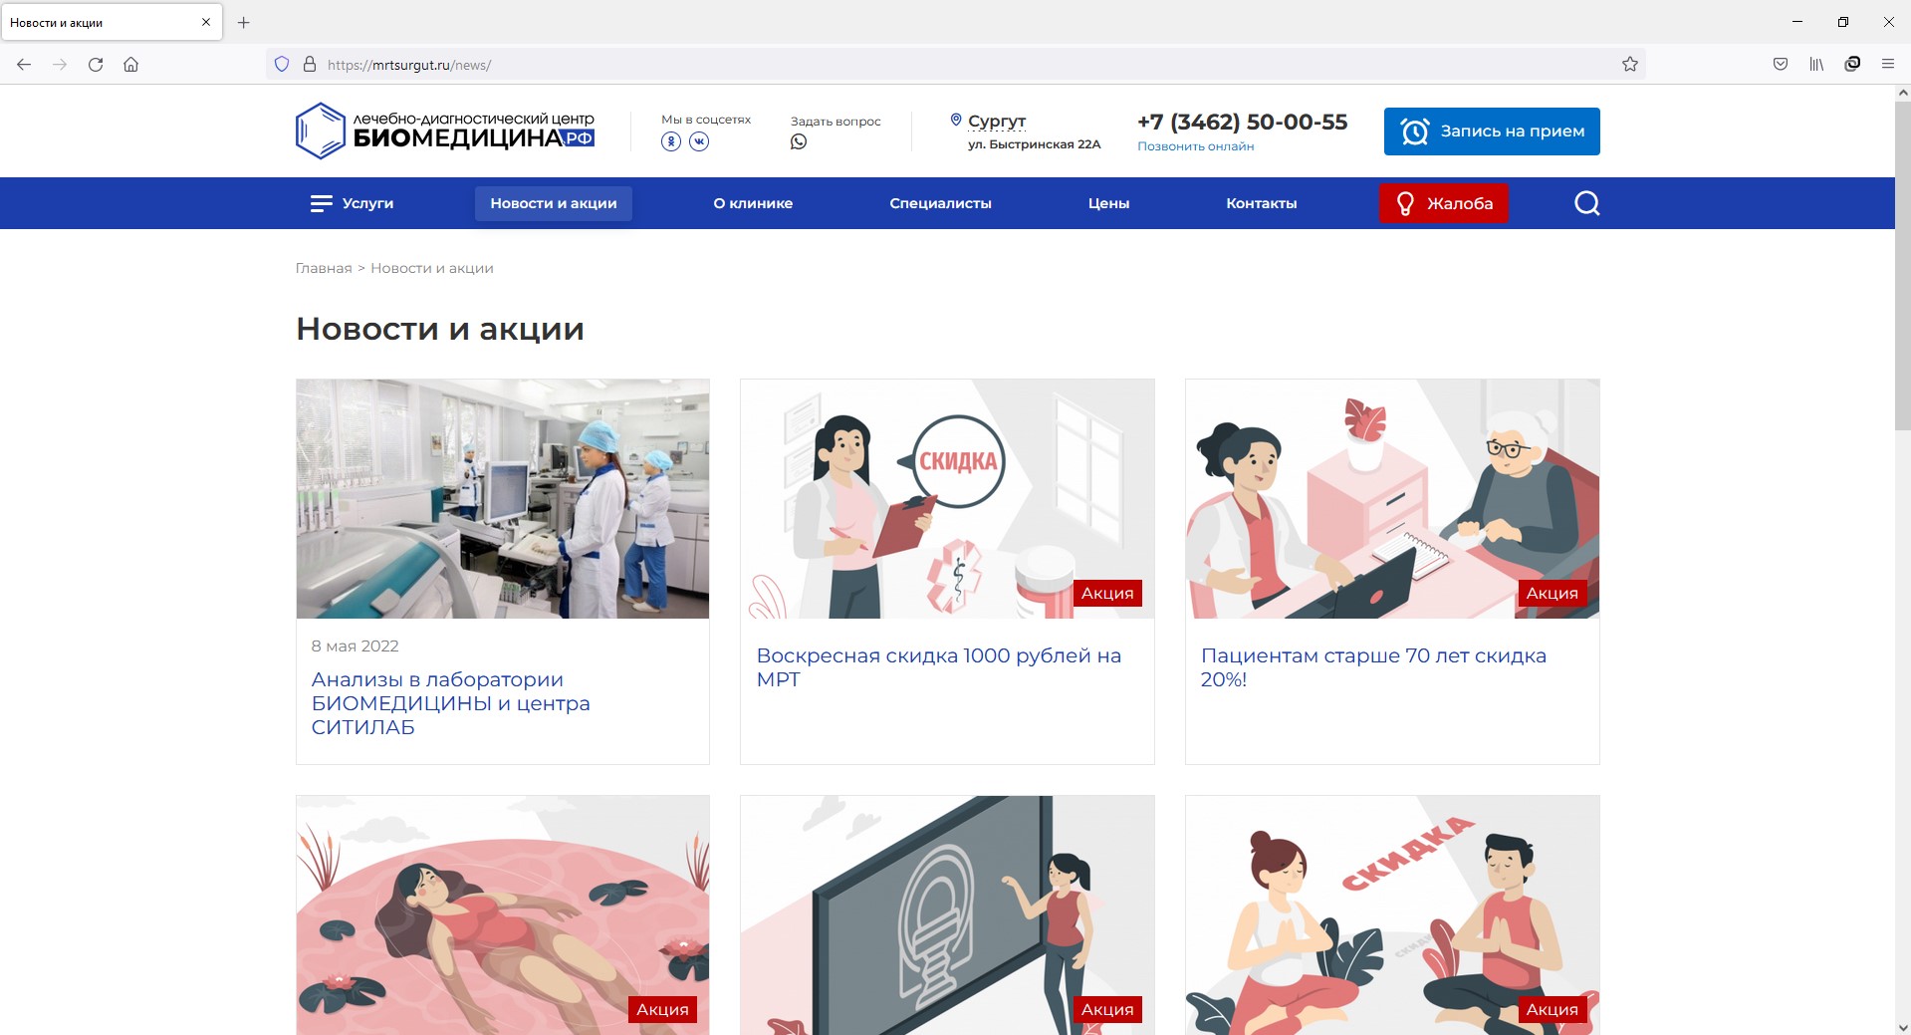The height and width of the screenshot is (1035, 1911).
Task: Open the browser home page icon
Action: click(130, 65)
